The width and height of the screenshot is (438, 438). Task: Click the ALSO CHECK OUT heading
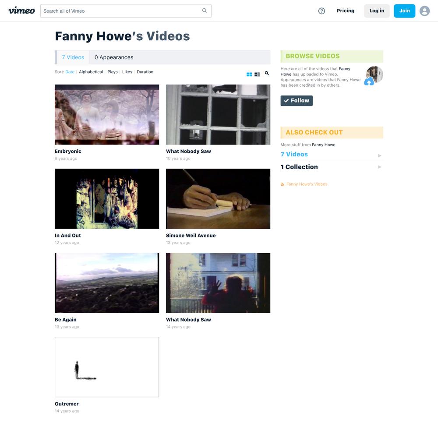[314, 132]
